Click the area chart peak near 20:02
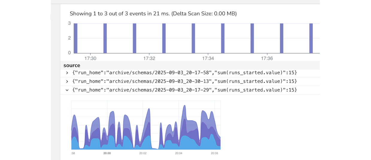Image resolution: width=371 pixels, height=160 pixels. (148, 110)
